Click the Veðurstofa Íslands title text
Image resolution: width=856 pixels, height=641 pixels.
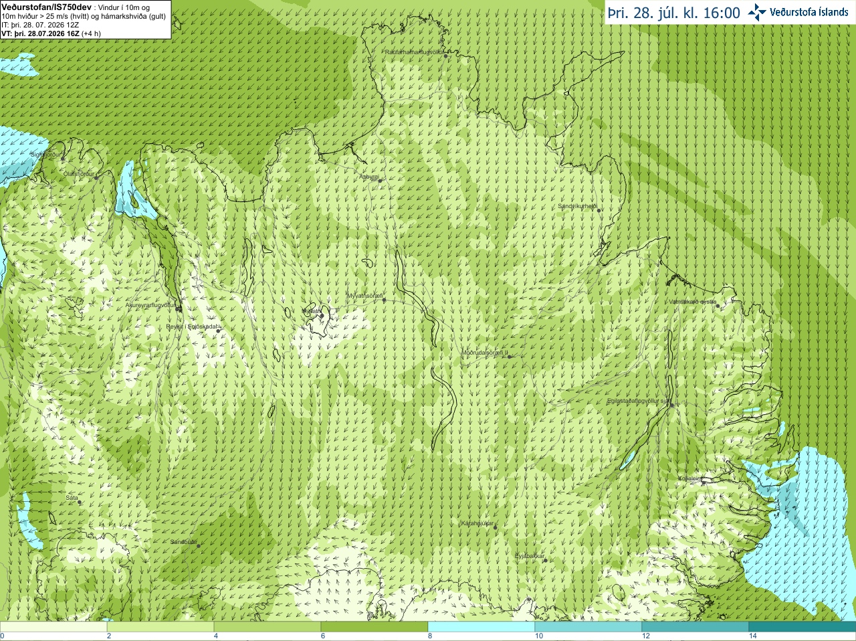pyautogui.click(x=809, y=12)
